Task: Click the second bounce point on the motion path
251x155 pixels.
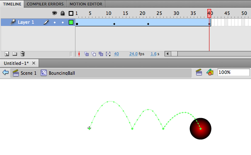Action: (x=163, y=129)
